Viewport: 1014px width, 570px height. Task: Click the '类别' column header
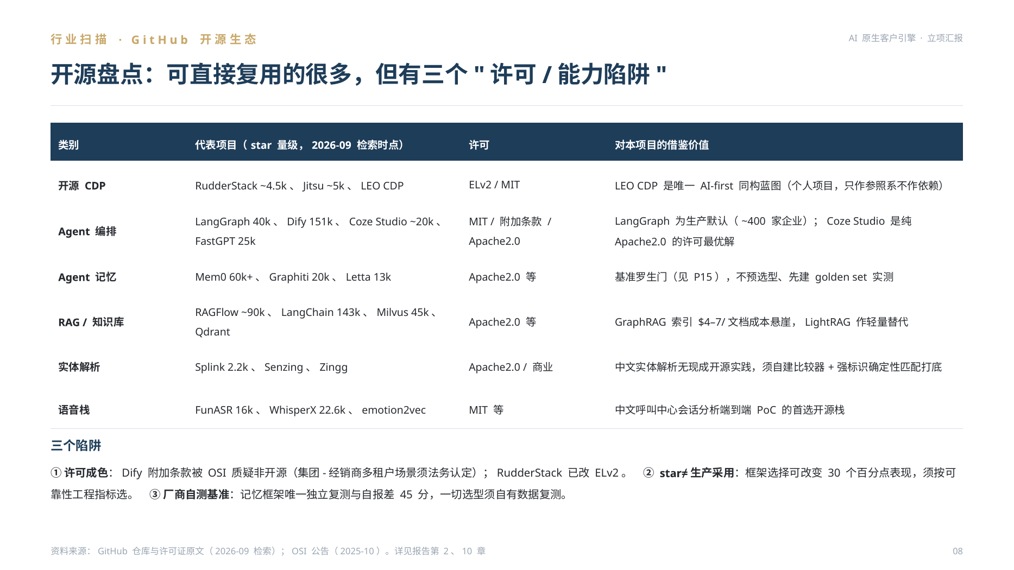coord(68,145)
